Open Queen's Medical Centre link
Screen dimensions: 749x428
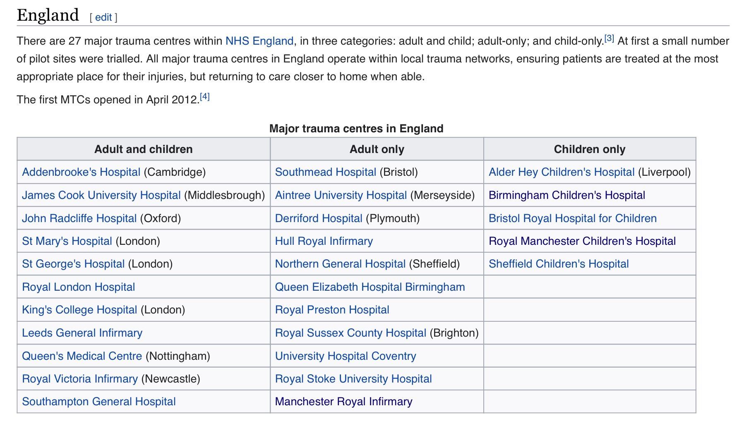82,356
